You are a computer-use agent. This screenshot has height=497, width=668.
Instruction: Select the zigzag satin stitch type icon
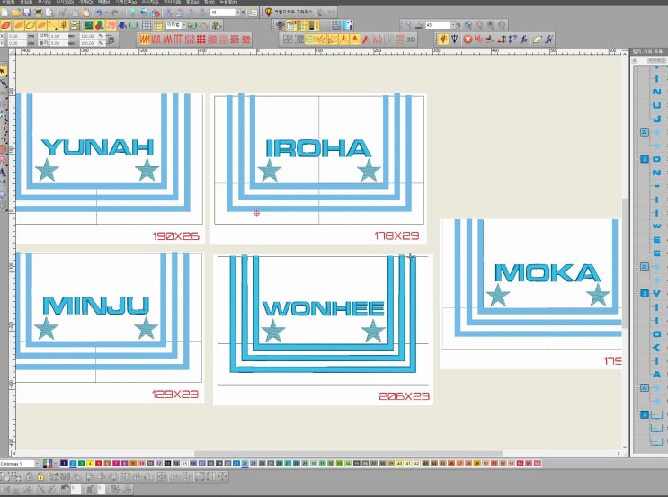pos(145,40)
